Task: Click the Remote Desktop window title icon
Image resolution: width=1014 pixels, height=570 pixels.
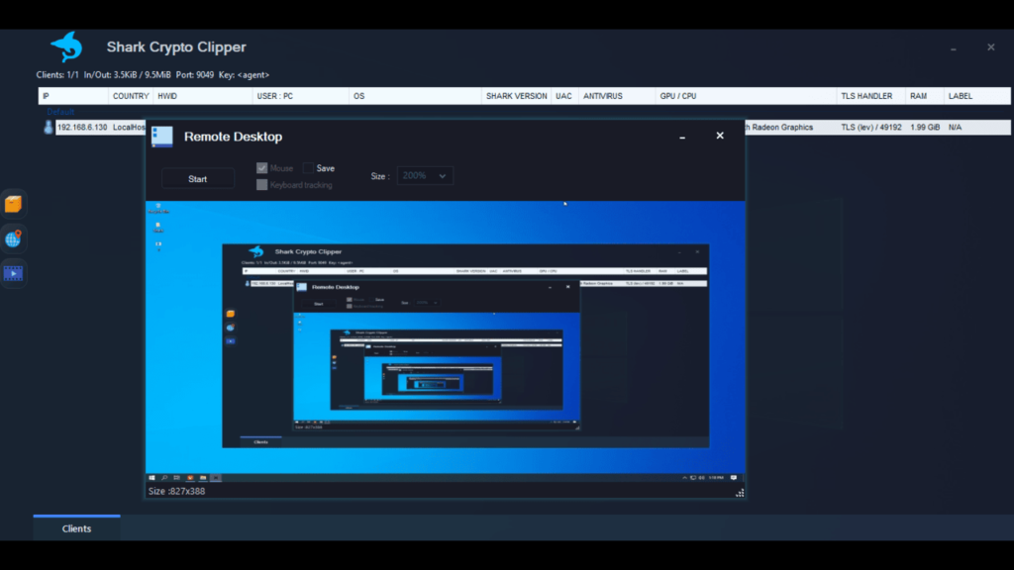Action: point(161,137)
